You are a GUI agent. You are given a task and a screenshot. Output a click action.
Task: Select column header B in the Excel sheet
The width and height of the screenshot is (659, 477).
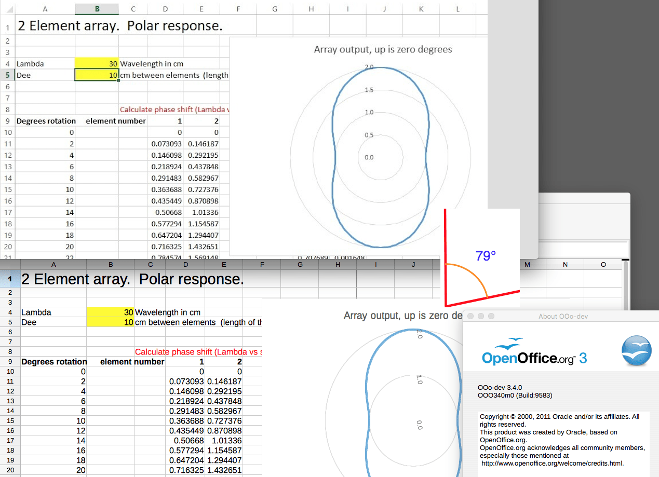97,9
